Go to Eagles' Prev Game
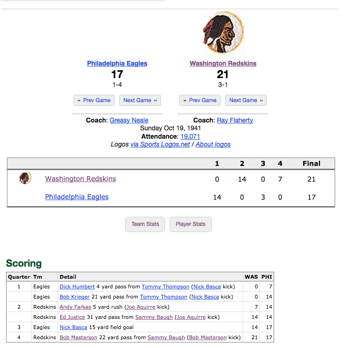The width and height of the screenshot is (349, 348). (x=94, y=100)
